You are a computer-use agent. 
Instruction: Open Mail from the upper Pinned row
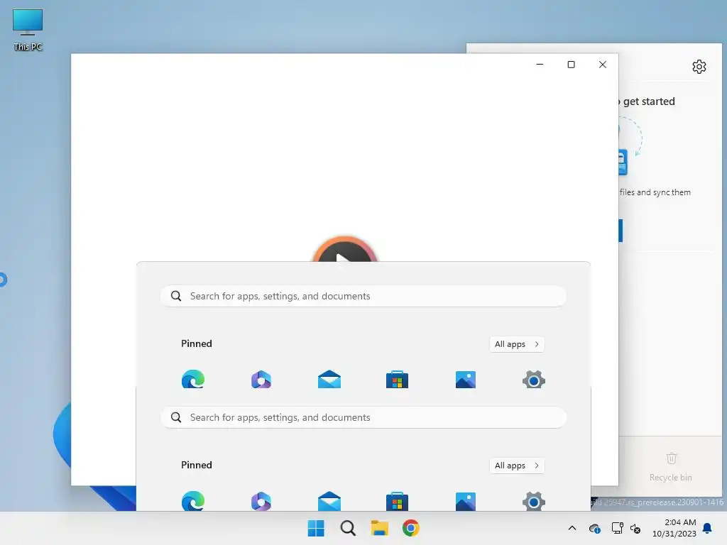tap(329, 380)
